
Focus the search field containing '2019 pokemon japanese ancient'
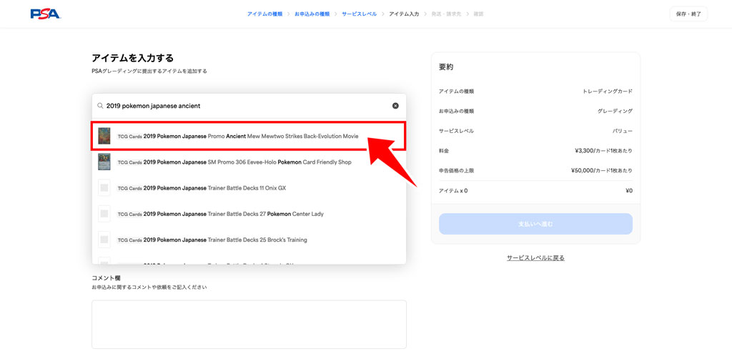click(x=249, y=106)
